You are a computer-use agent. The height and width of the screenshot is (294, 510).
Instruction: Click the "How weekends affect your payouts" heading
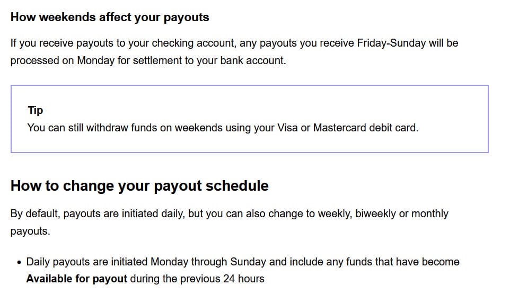[110, 17]
